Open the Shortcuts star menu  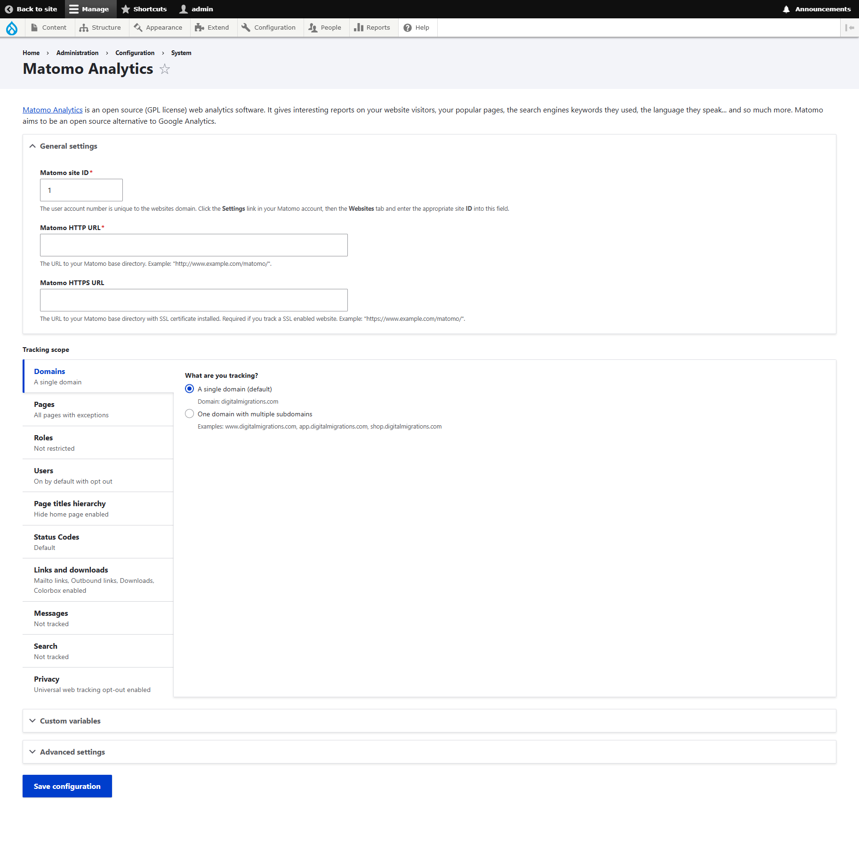click(144, 9)
